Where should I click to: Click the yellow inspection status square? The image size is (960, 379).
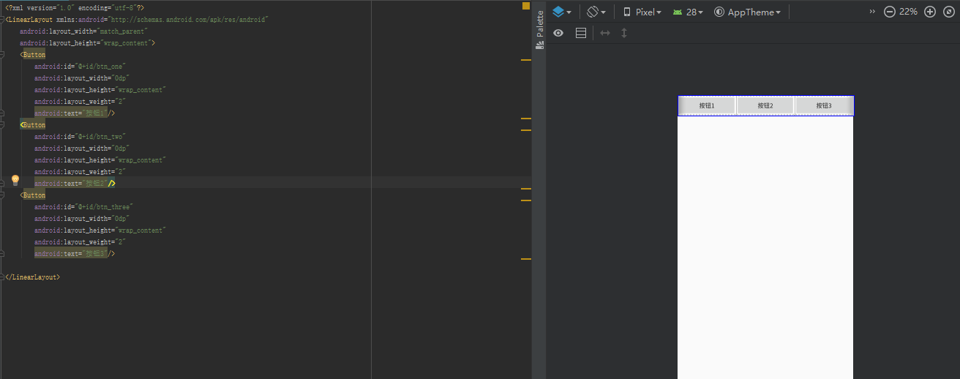525,6
